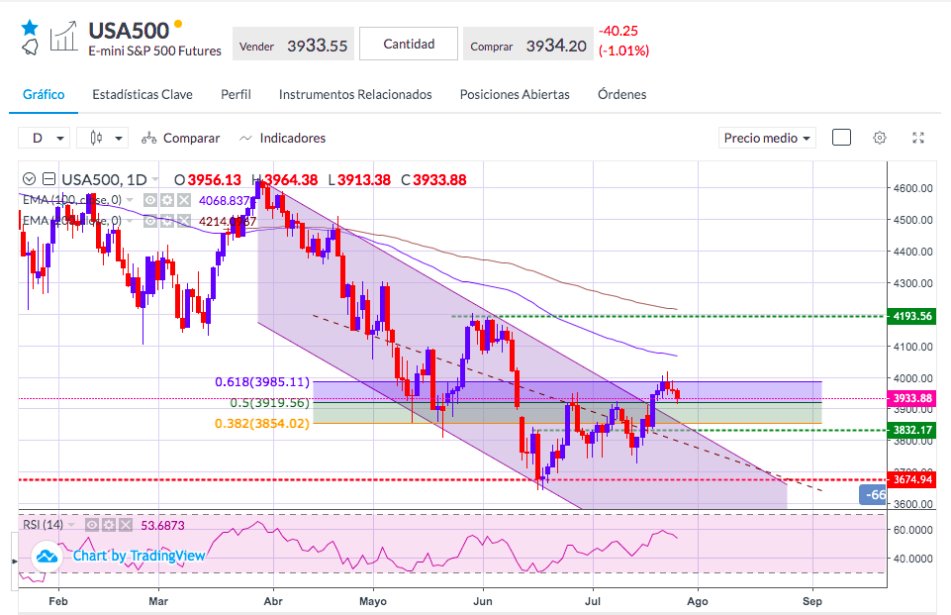Set a price alert using the bell icon
Viewport: 951px width, 615px height.
pos(30,47)
